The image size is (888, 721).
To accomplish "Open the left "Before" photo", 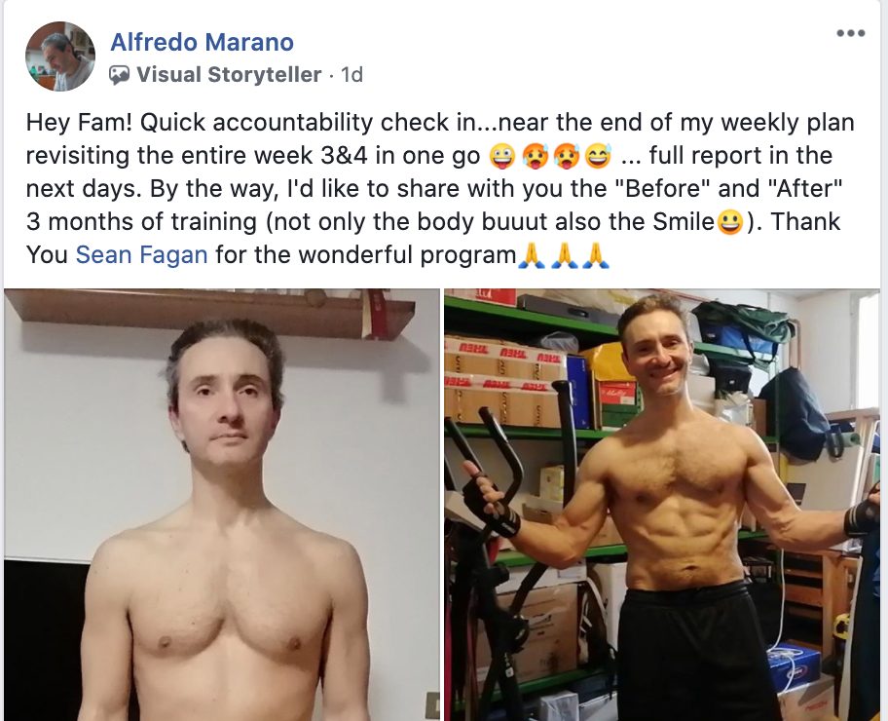I will coord(222,505).
